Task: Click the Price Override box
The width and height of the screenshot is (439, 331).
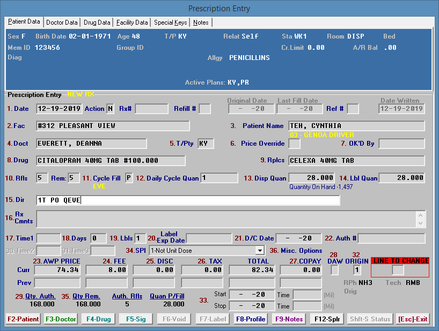Action: 295,144
